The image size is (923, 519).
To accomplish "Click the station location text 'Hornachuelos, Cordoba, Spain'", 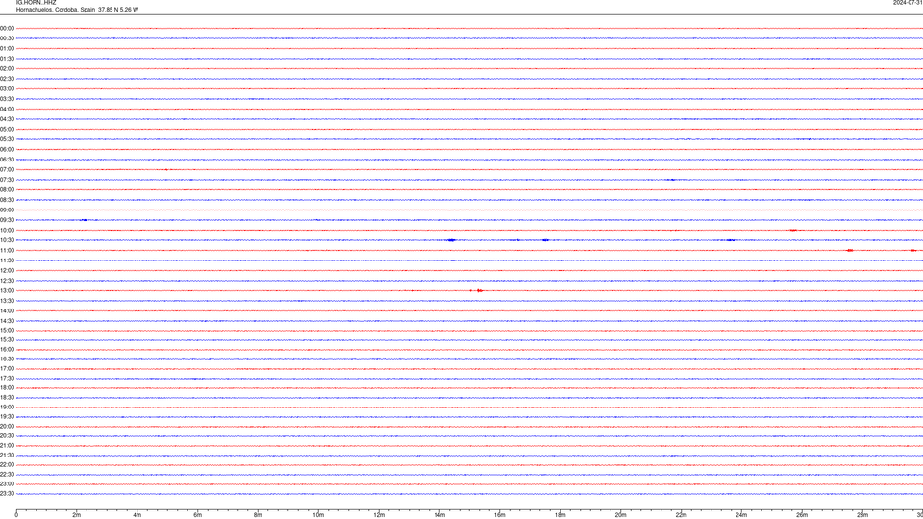I will point(56,10).
